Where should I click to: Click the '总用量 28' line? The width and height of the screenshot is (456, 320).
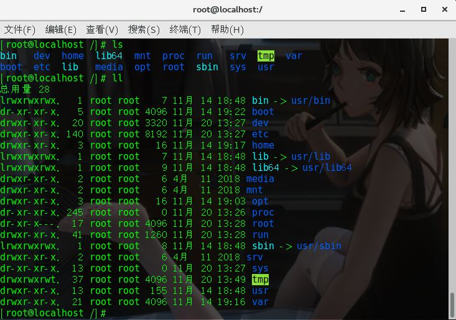[25, 89]
